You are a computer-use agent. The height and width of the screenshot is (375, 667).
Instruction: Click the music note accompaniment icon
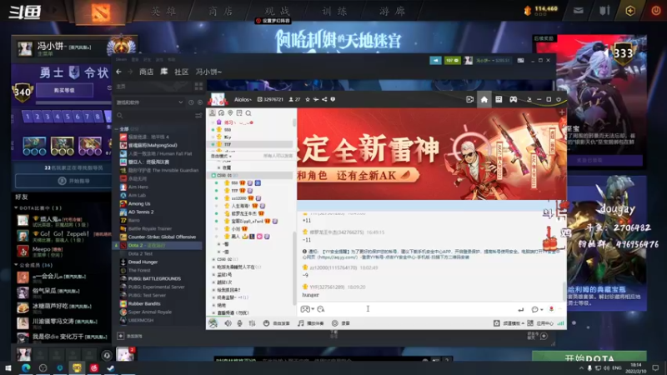tap(301, 323)
